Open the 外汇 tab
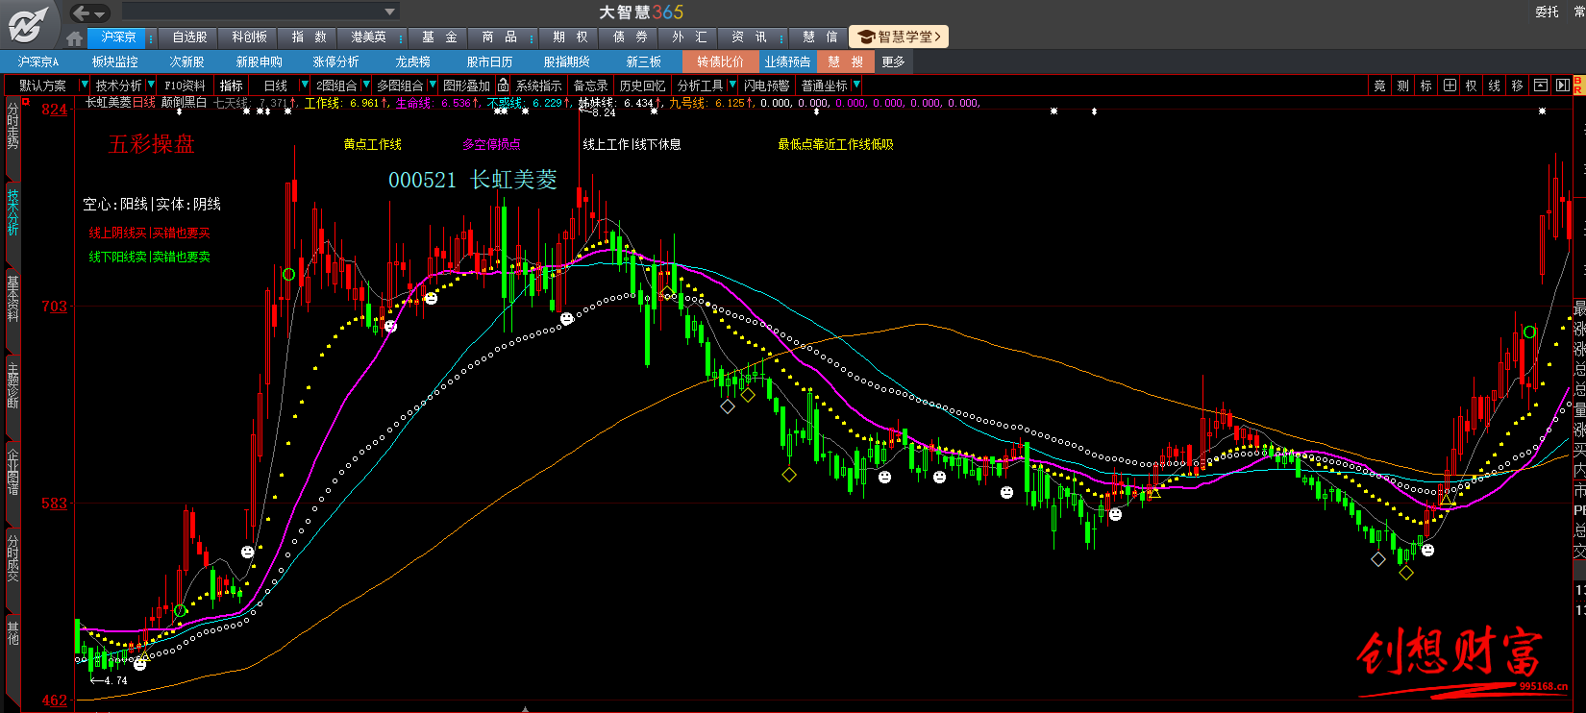 click(x=689, y=37)
